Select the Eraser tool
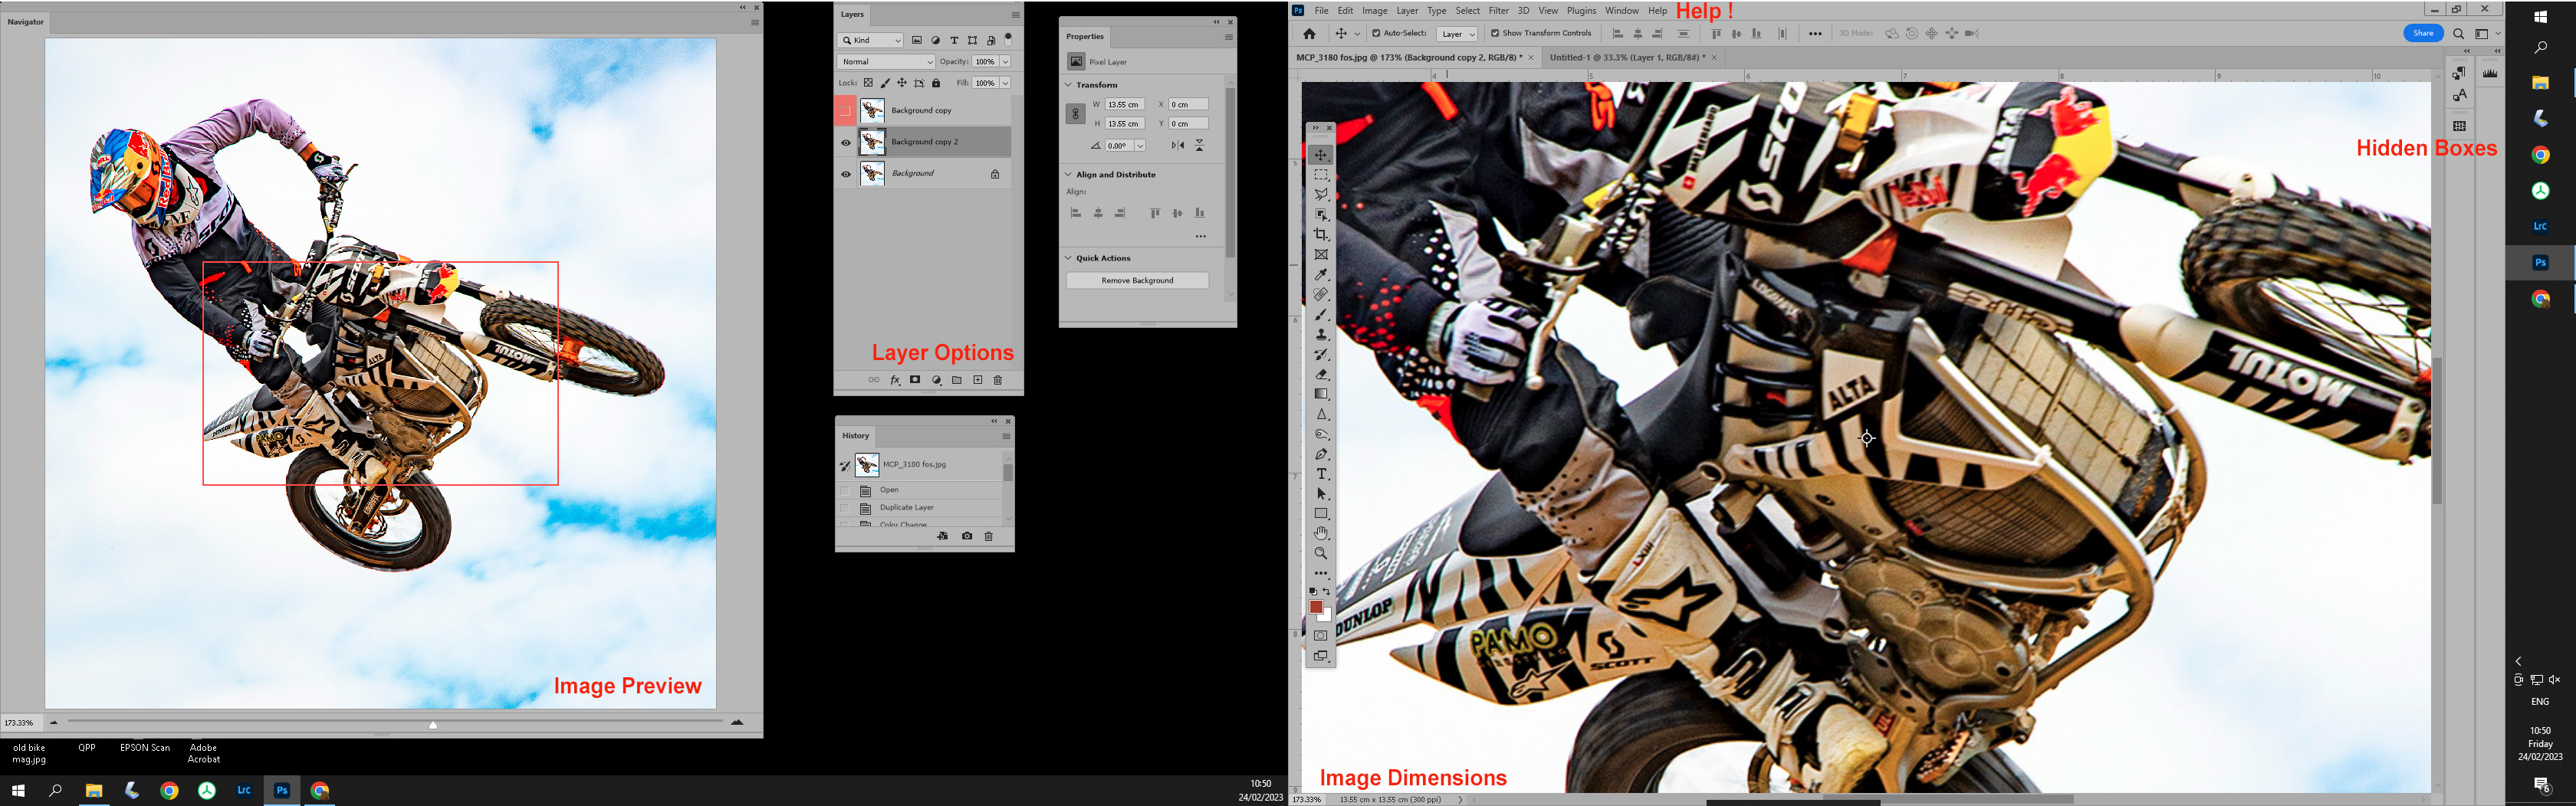Image resolution: width=2576 pixels, height=806 pixels. click(1321, 375)
